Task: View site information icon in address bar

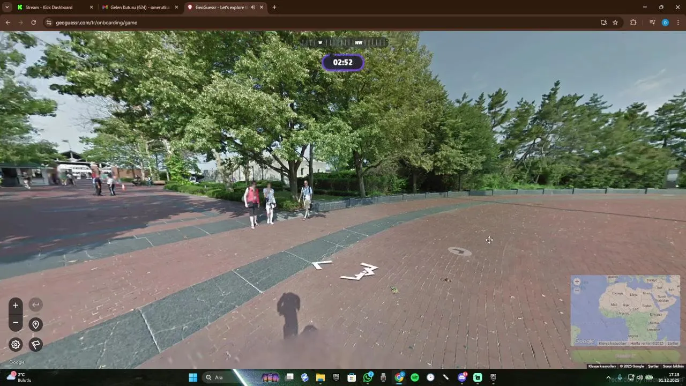Action: tap(49, 23)
